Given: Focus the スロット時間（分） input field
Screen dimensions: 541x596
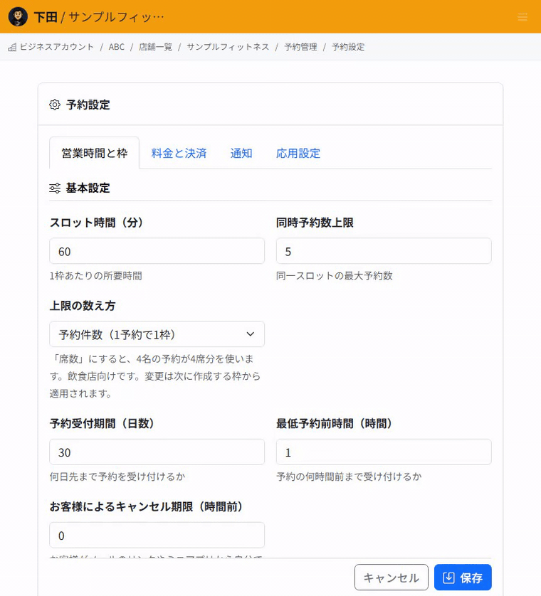Looking at the screenshot, I should pos(157,251).
